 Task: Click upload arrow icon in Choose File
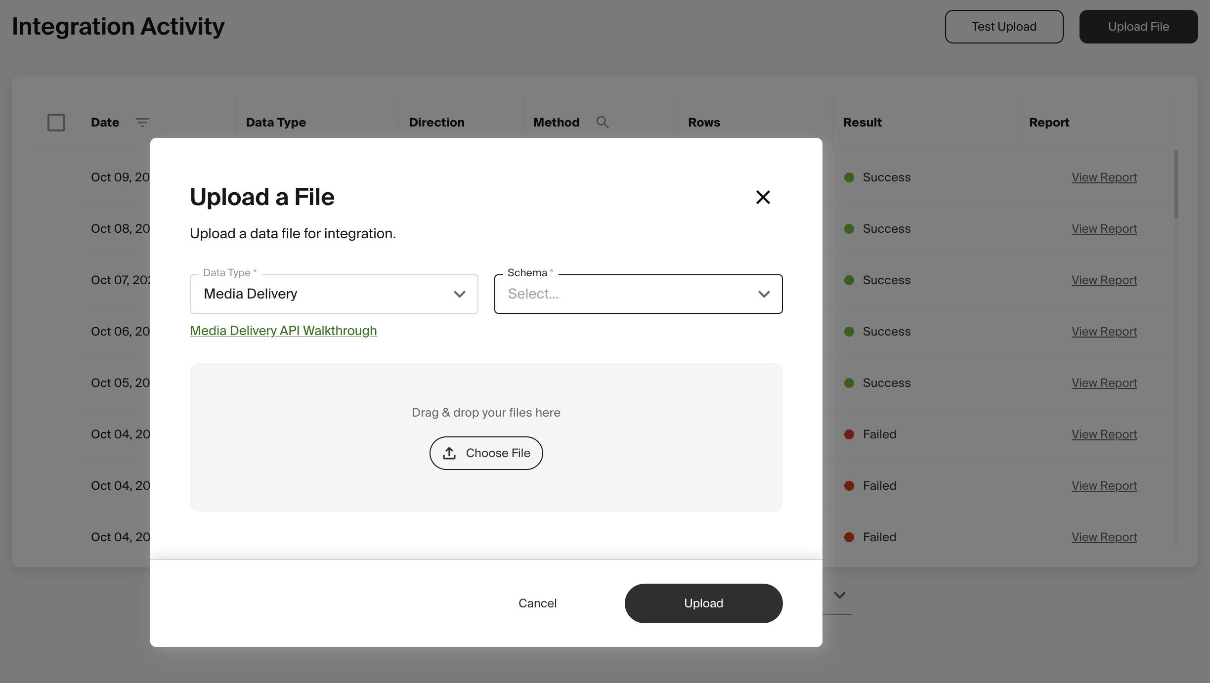[x=449, y=453]
